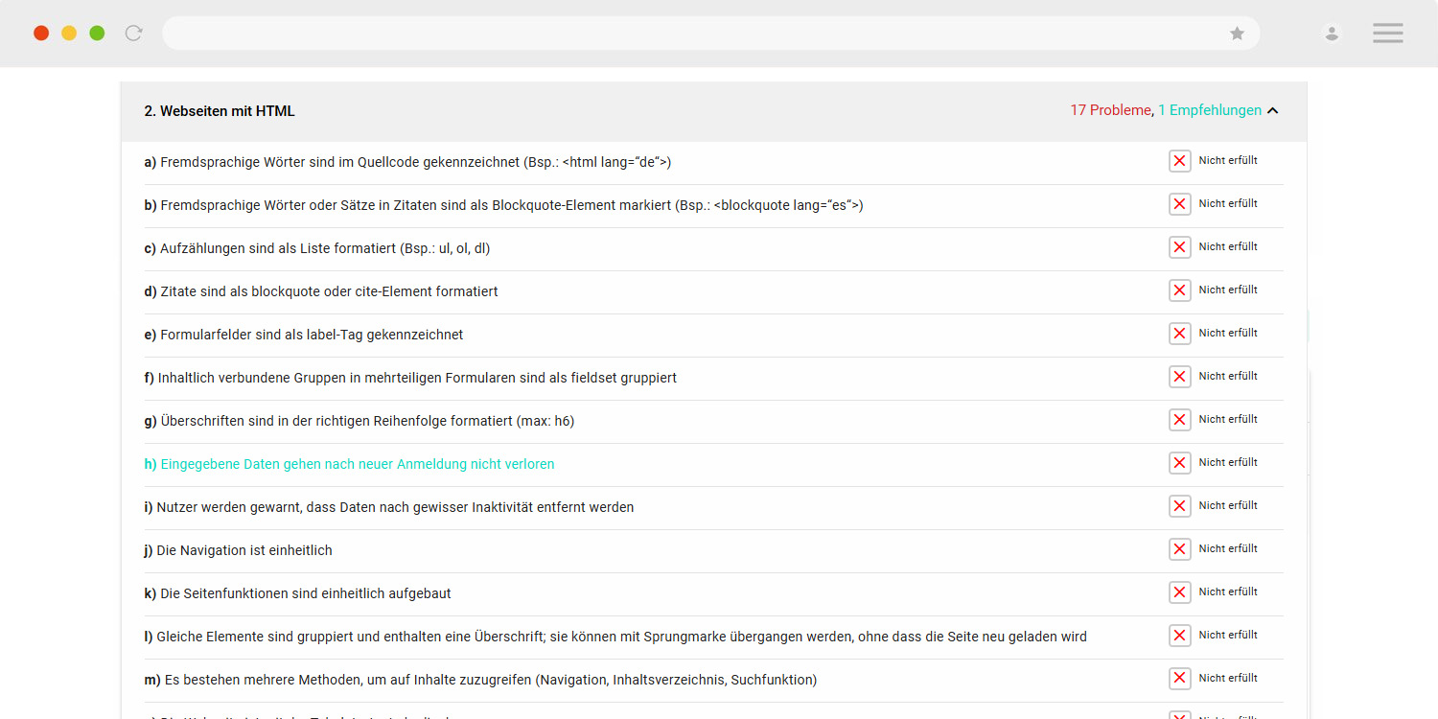
Task: Collapse section with the chevron-up arrow
Action: pos(1272,111)
